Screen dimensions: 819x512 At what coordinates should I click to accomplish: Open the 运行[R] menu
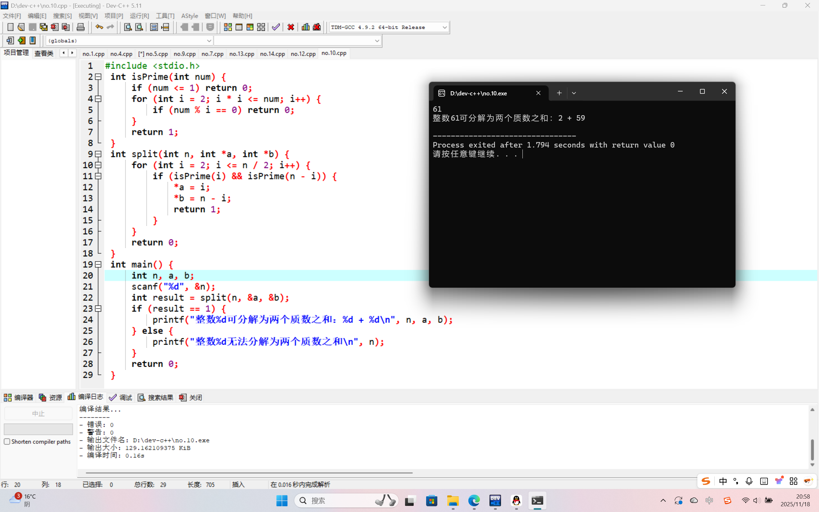pyautogui.click(x=139, y=16)
